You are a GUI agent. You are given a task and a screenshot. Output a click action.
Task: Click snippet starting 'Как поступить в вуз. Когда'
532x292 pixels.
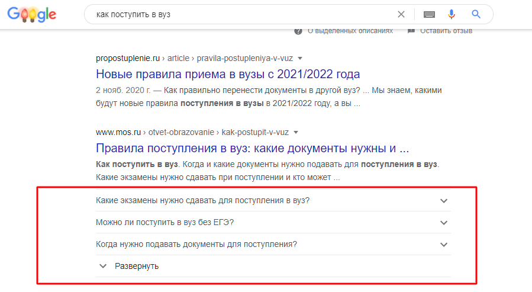[x=267, y=171]
